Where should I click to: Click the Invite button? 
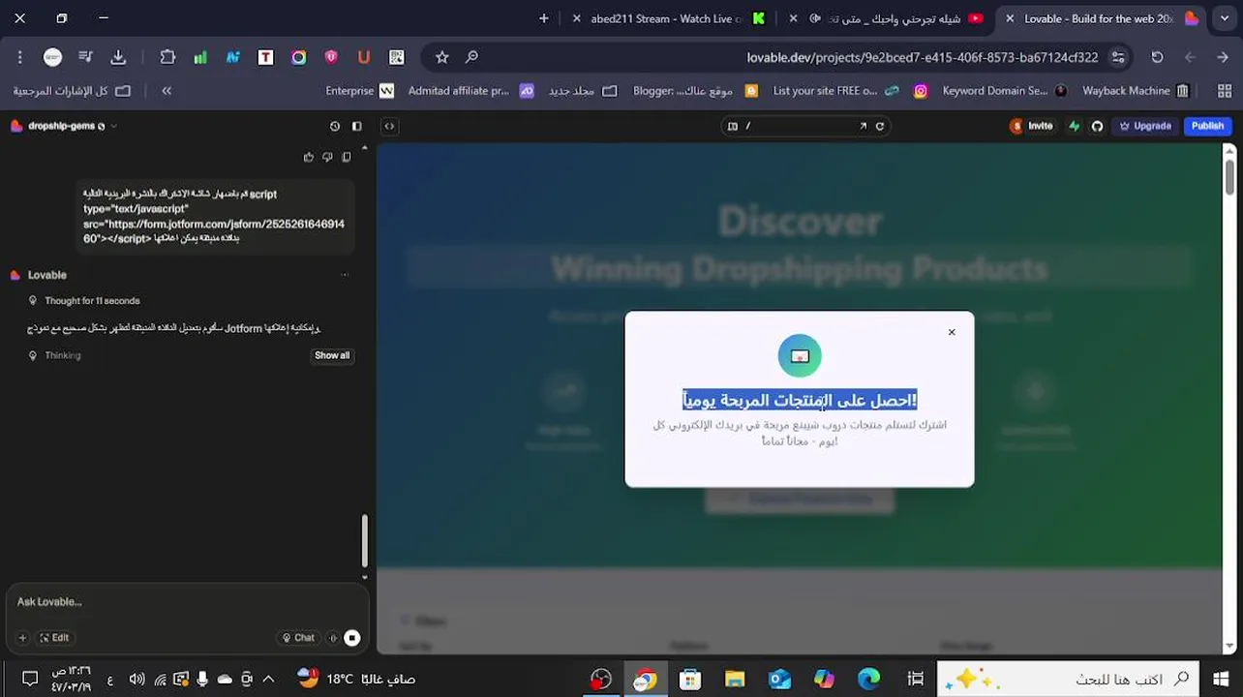point(1032,126)
